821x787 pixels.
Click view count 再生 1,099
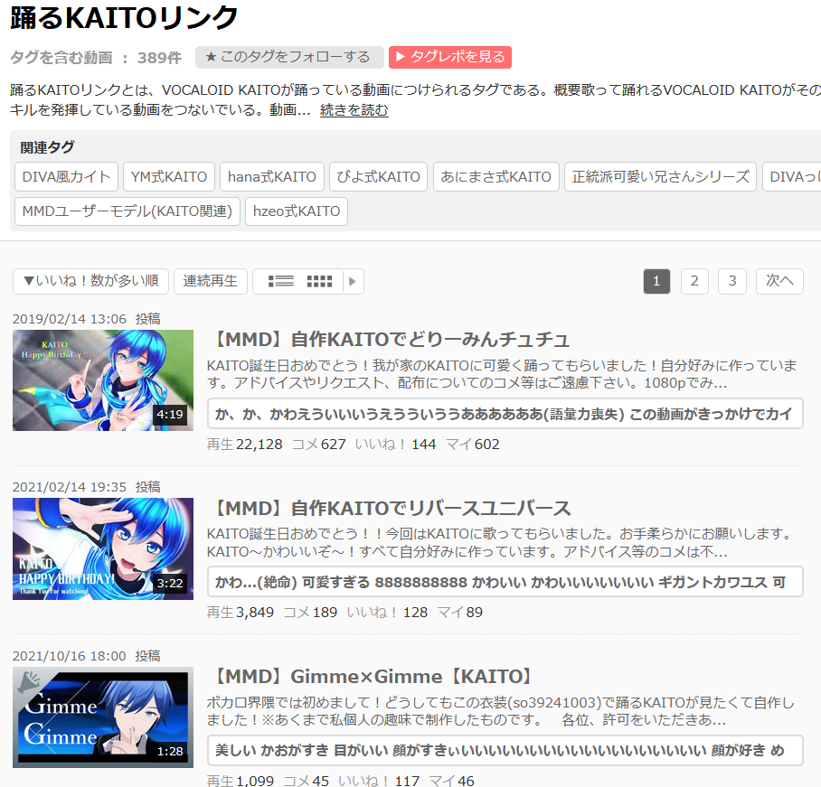241,781
